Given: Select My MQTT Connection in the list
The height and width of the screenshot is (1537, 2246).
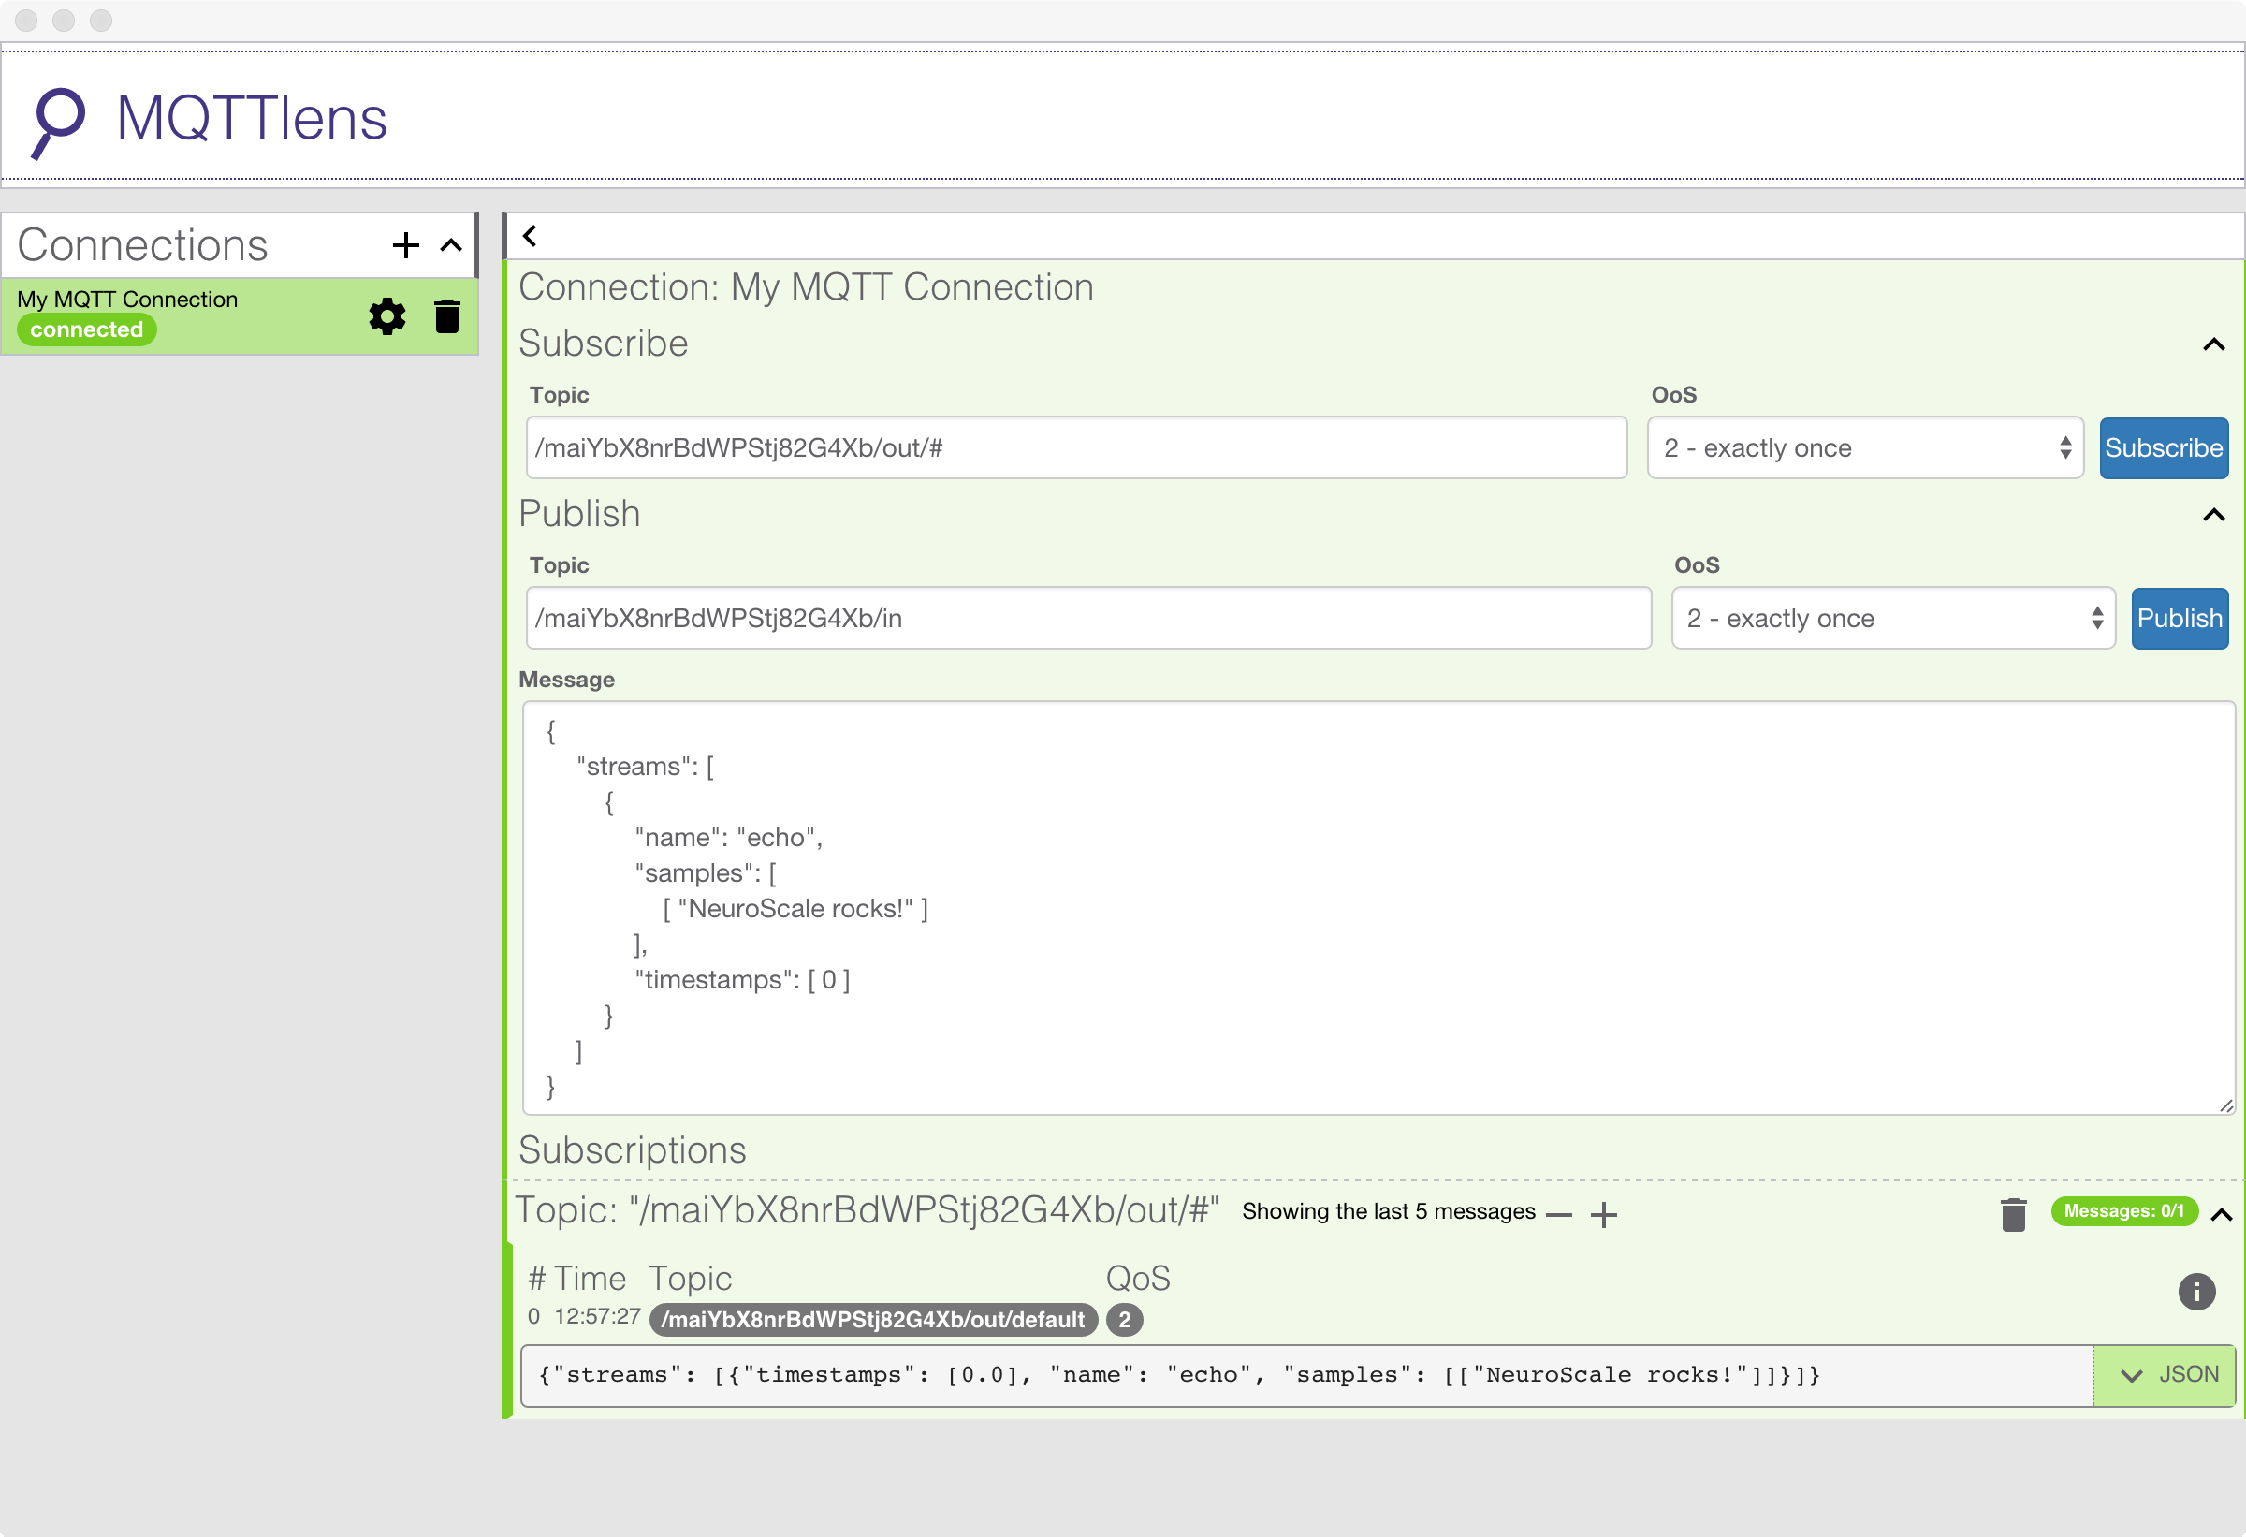Looking at the screenshot, I should click(x=183, y=316).
